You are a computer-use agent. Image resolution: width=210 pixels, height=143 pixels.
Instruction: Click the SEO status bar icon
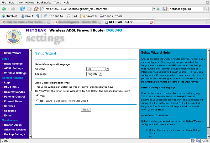(205, 141)
